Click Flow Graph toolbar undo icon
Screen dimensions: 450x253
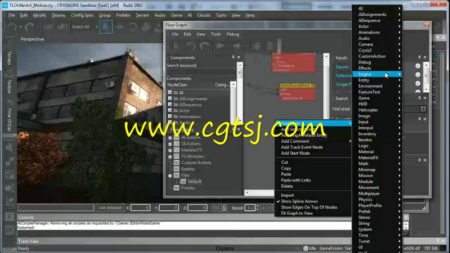click(x=191, y=46)
